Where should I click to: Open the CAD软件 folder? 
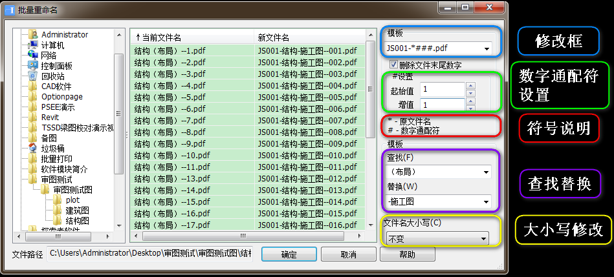[56, 87]
